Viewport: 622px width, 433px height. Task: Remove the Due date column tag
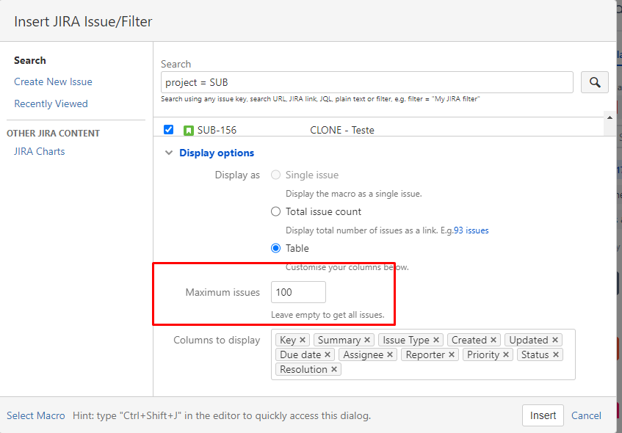point(328,354)
